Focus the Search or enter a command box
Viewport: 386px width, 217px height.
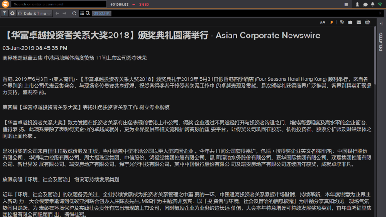point(59,4)
